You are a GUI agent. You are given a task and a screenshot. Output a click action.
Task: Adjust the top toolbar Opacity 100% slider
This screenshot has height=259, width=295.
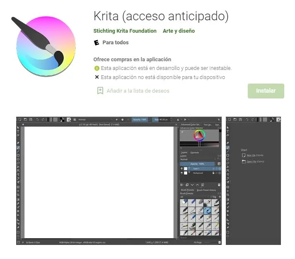tap(140, 120)
